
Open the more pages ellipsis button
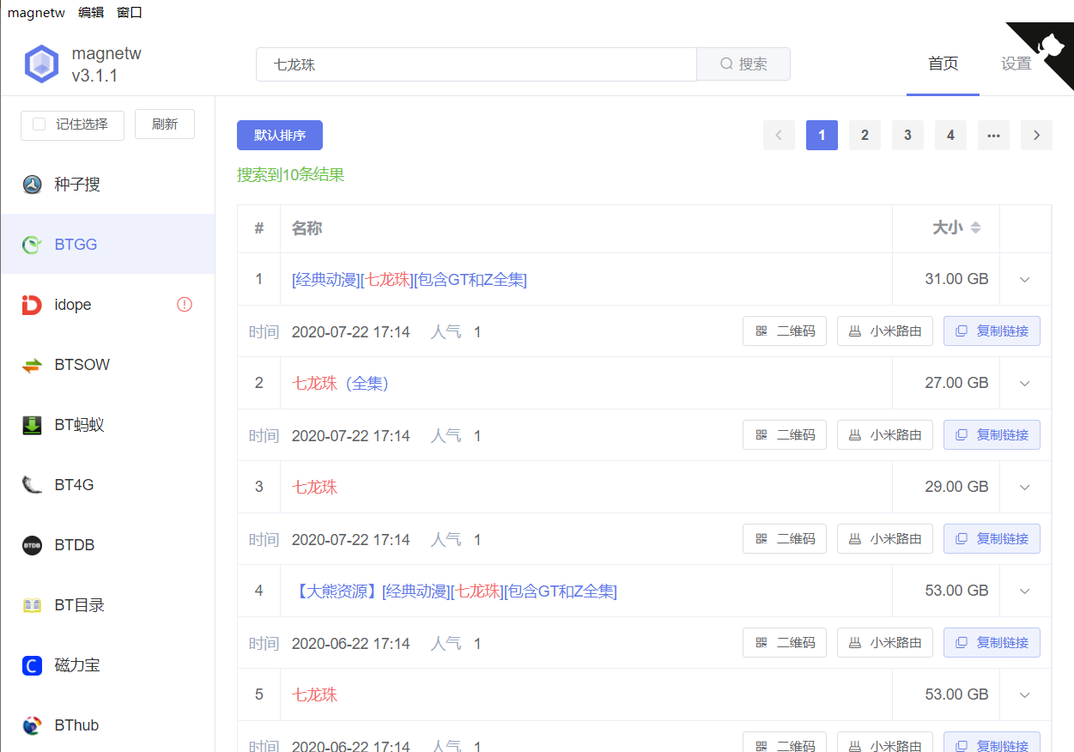(993, 135)
